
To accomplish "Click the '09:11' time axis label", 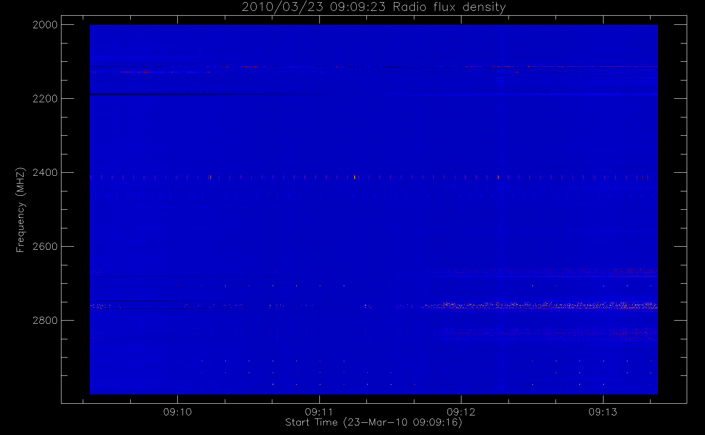I will click(319, 412).
